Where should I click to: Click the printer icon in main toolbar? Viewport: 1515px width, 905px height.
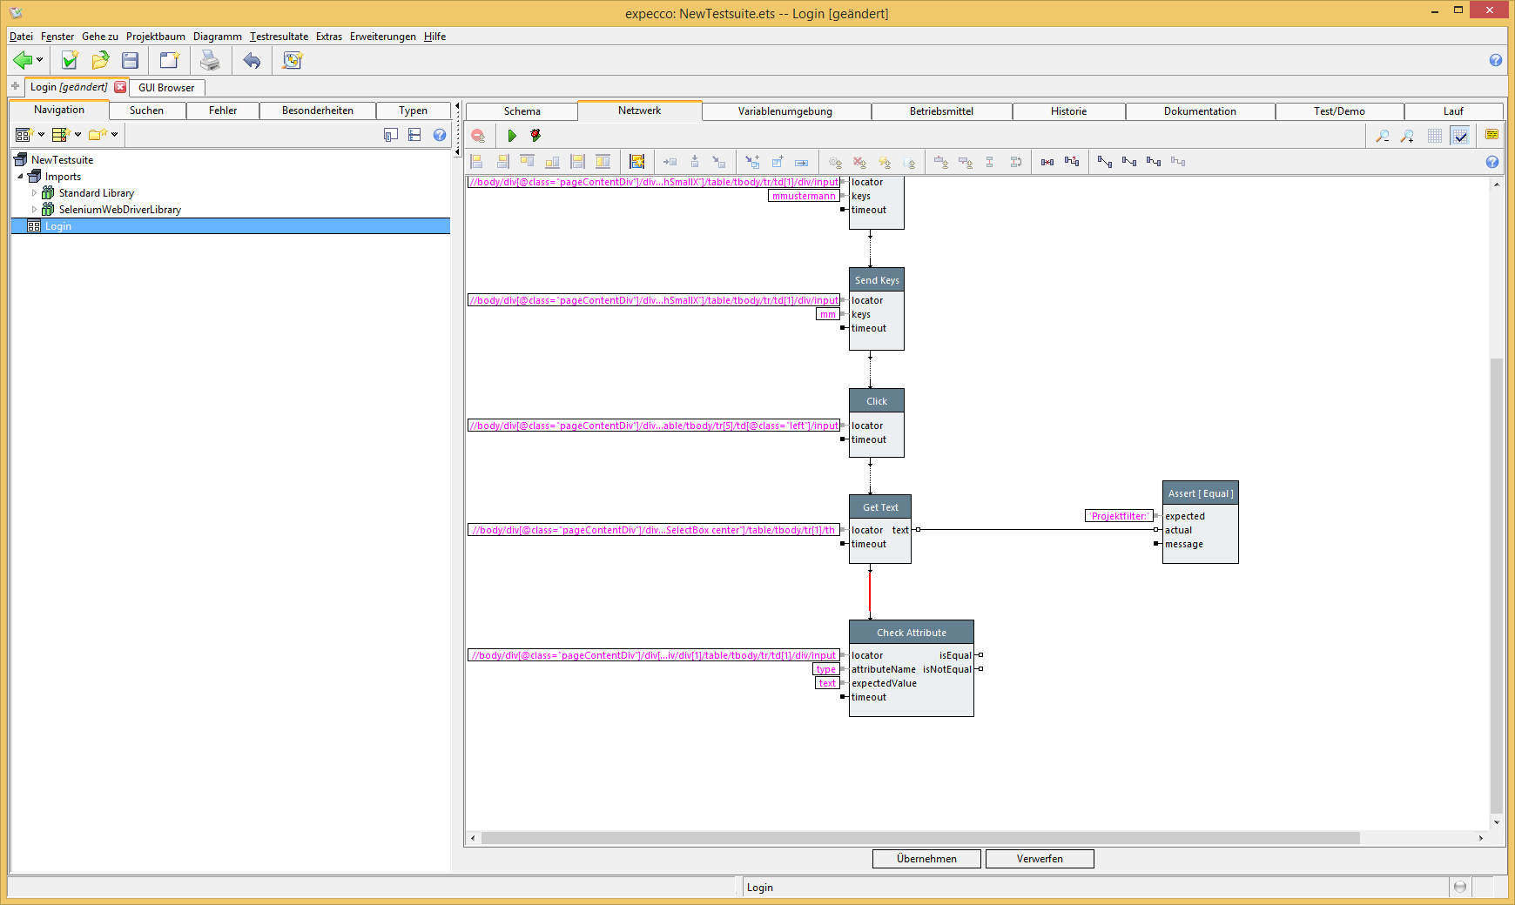210,60
